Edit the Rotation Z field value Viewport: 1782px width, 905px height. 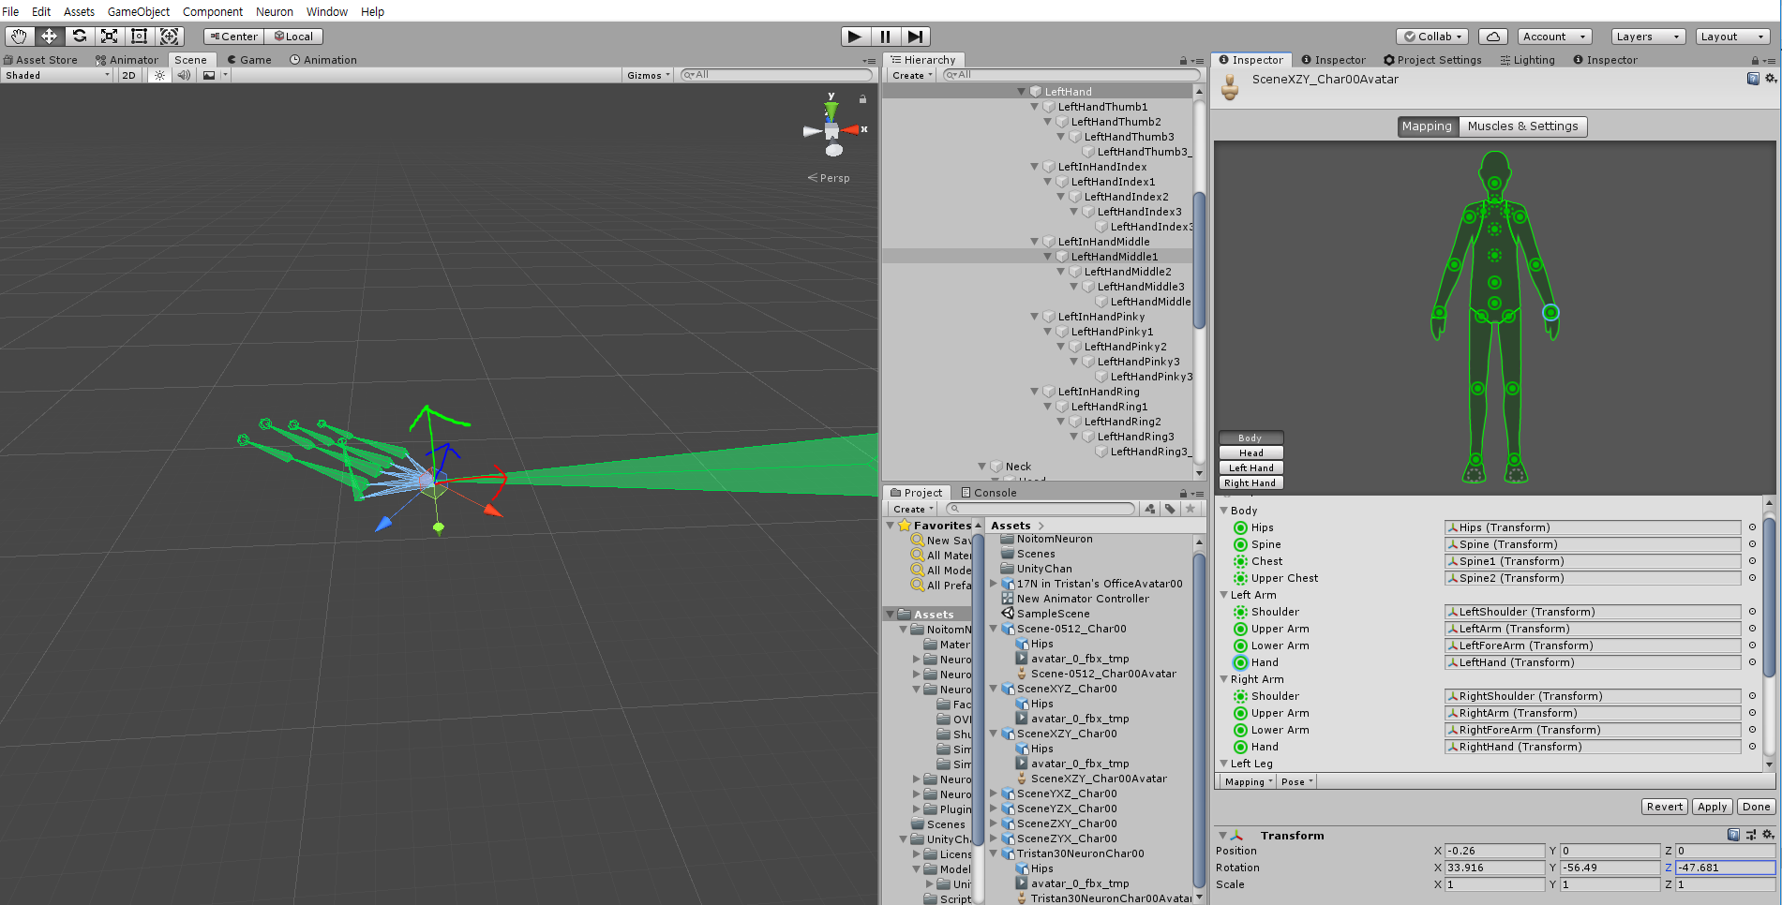click(1725, 868)
